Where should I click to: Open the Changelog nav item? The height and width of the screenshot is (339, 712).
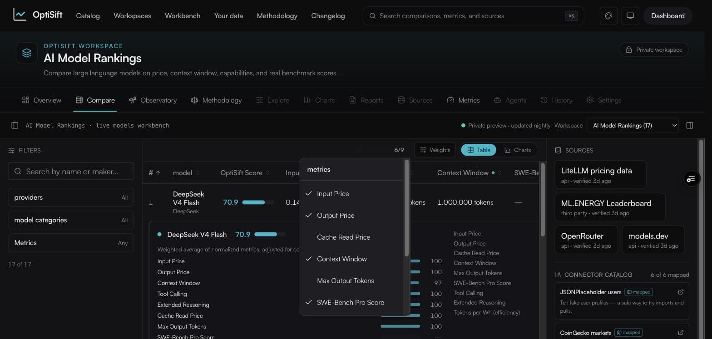click(328, 16)
